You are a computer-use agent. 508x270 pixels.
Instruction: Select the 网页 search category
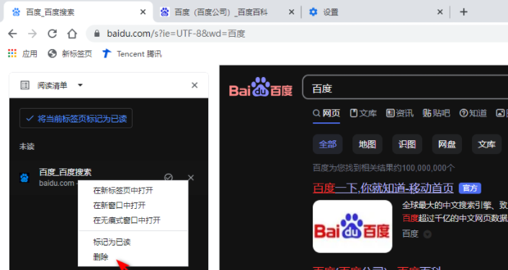(x=326, y=113)
